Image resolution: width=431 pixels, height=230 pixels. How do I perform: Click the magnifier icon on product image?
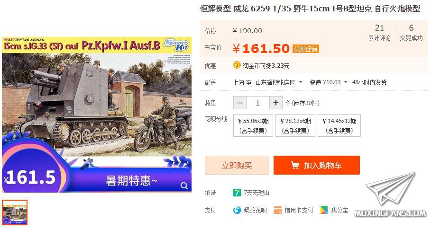[x=184, y=186]
